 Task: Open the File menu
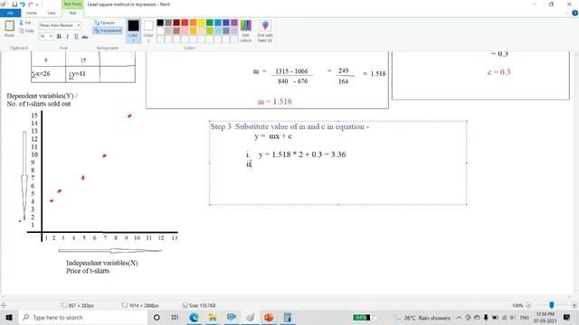tap(10, 13)
